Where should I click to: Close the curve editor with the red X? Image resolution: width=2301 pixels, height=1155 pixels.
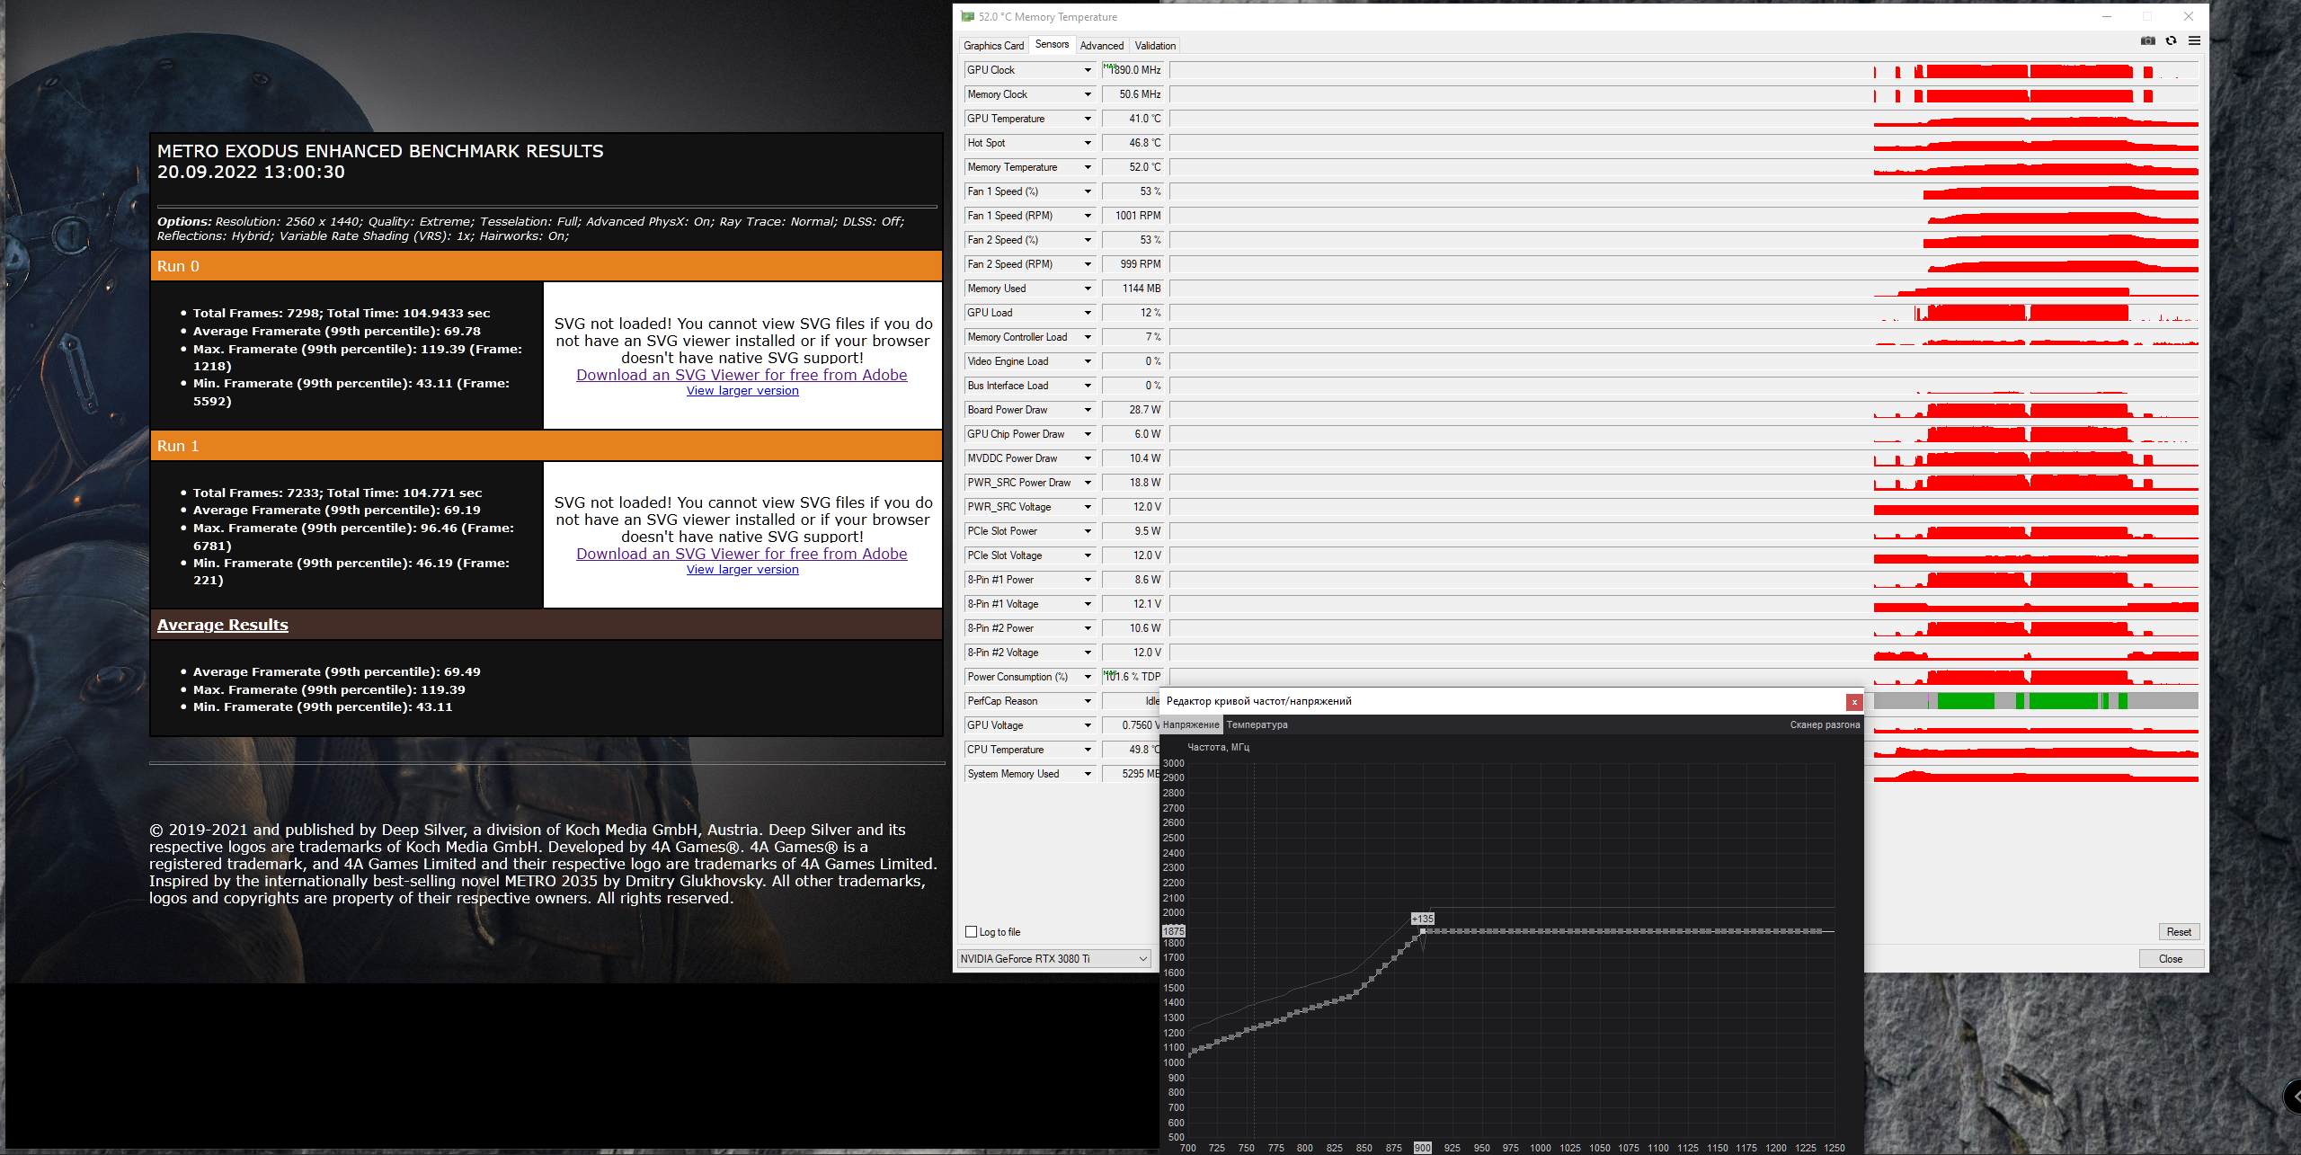coord(1853,702)
